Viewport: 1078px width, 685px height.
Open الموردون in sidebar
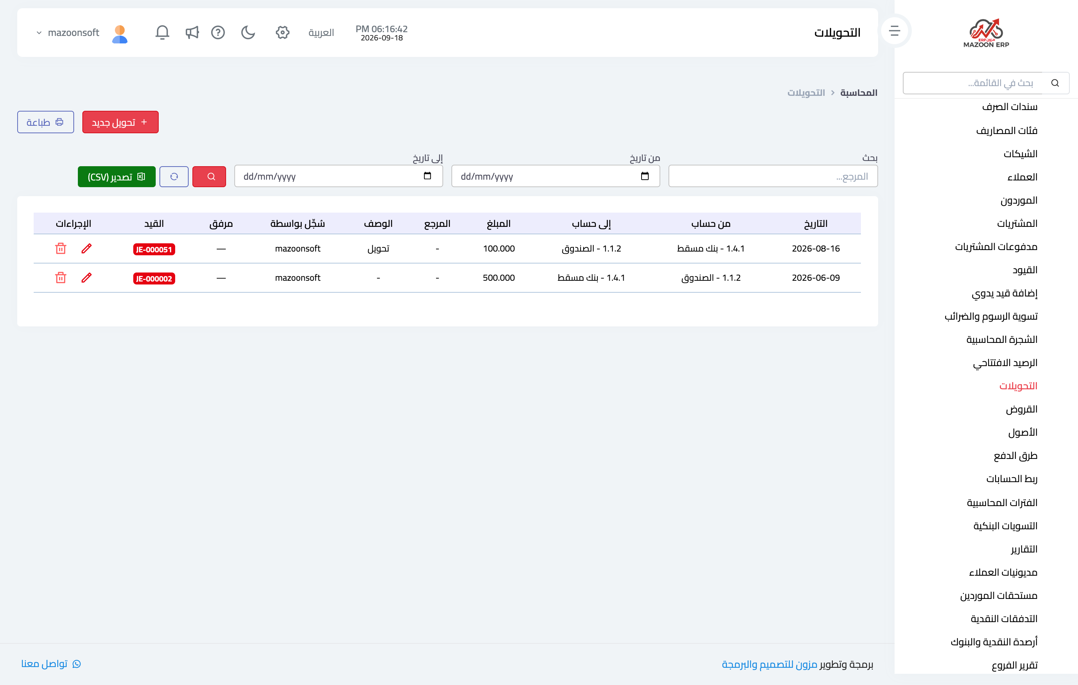pyautogui.click(x=1019, y=200)
